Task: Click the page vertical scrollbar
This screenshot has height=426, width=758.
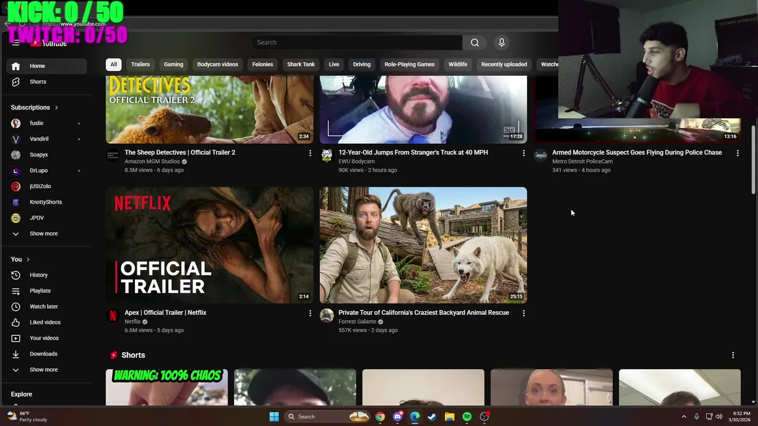Action: tap(754, 160)
